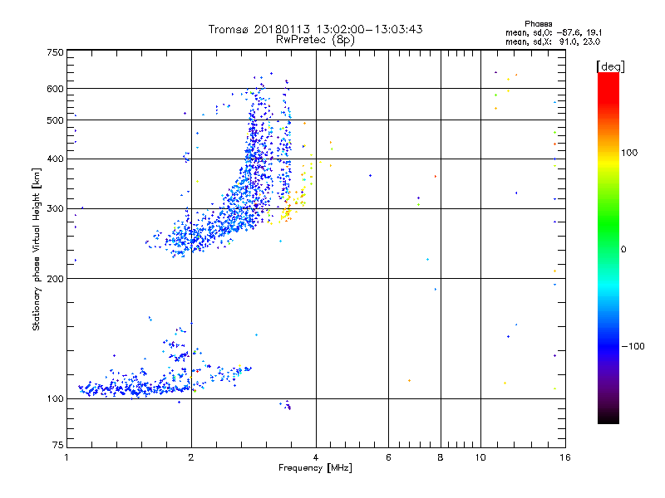Click the y-axis tick label '400'
The height and width of the screenshot is (498, 665).
point(55,159)
